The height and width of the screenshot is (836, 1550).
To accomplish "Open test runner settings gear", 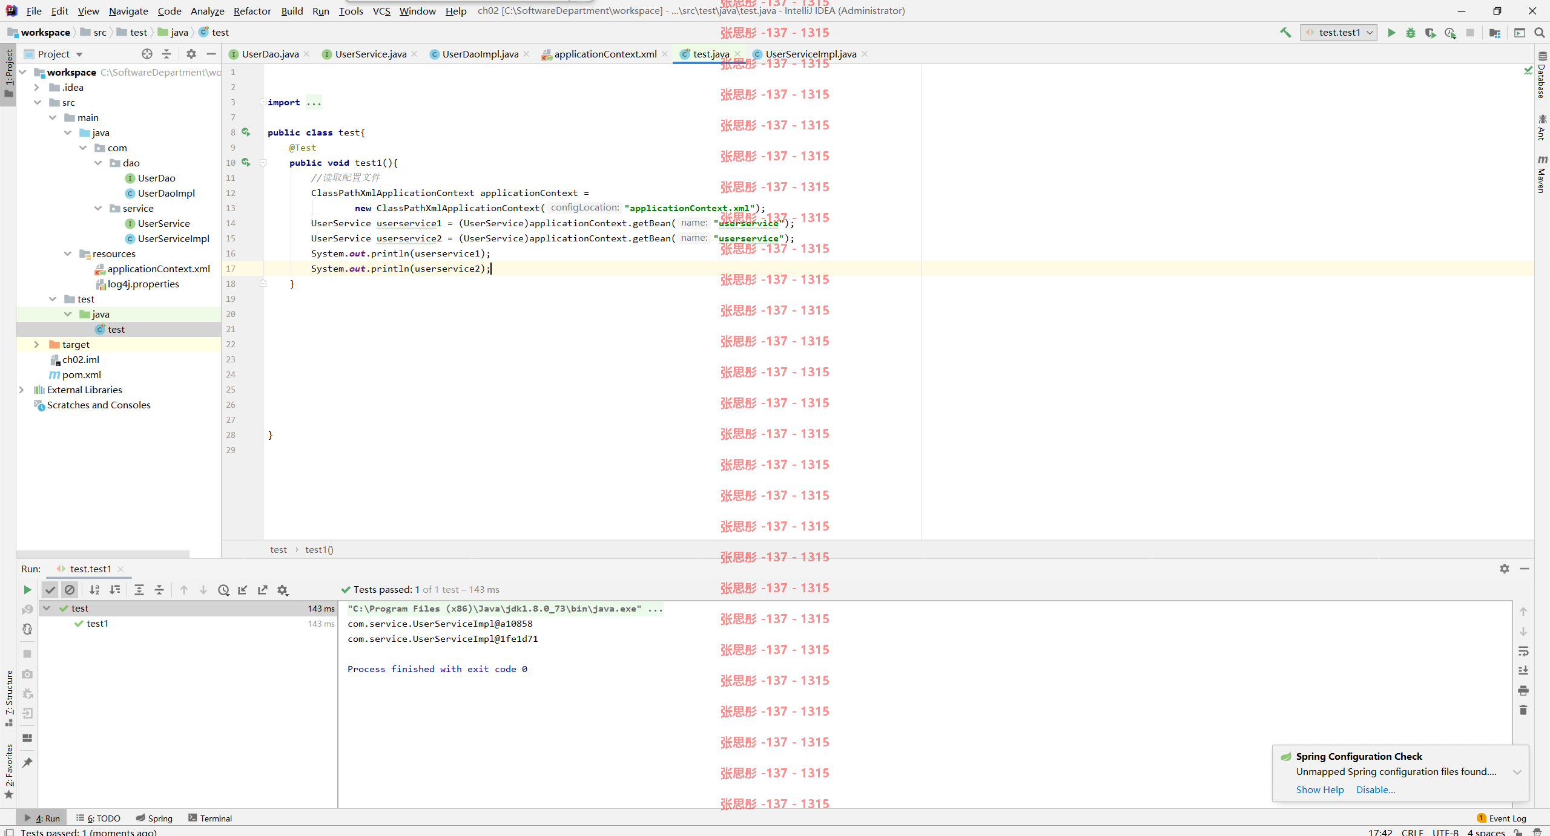I will pos(283,590).
